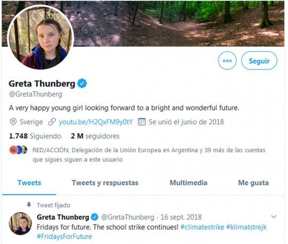288x244 pixels.
Task: View the 2 M seguidores list
Action: [95, 136]
